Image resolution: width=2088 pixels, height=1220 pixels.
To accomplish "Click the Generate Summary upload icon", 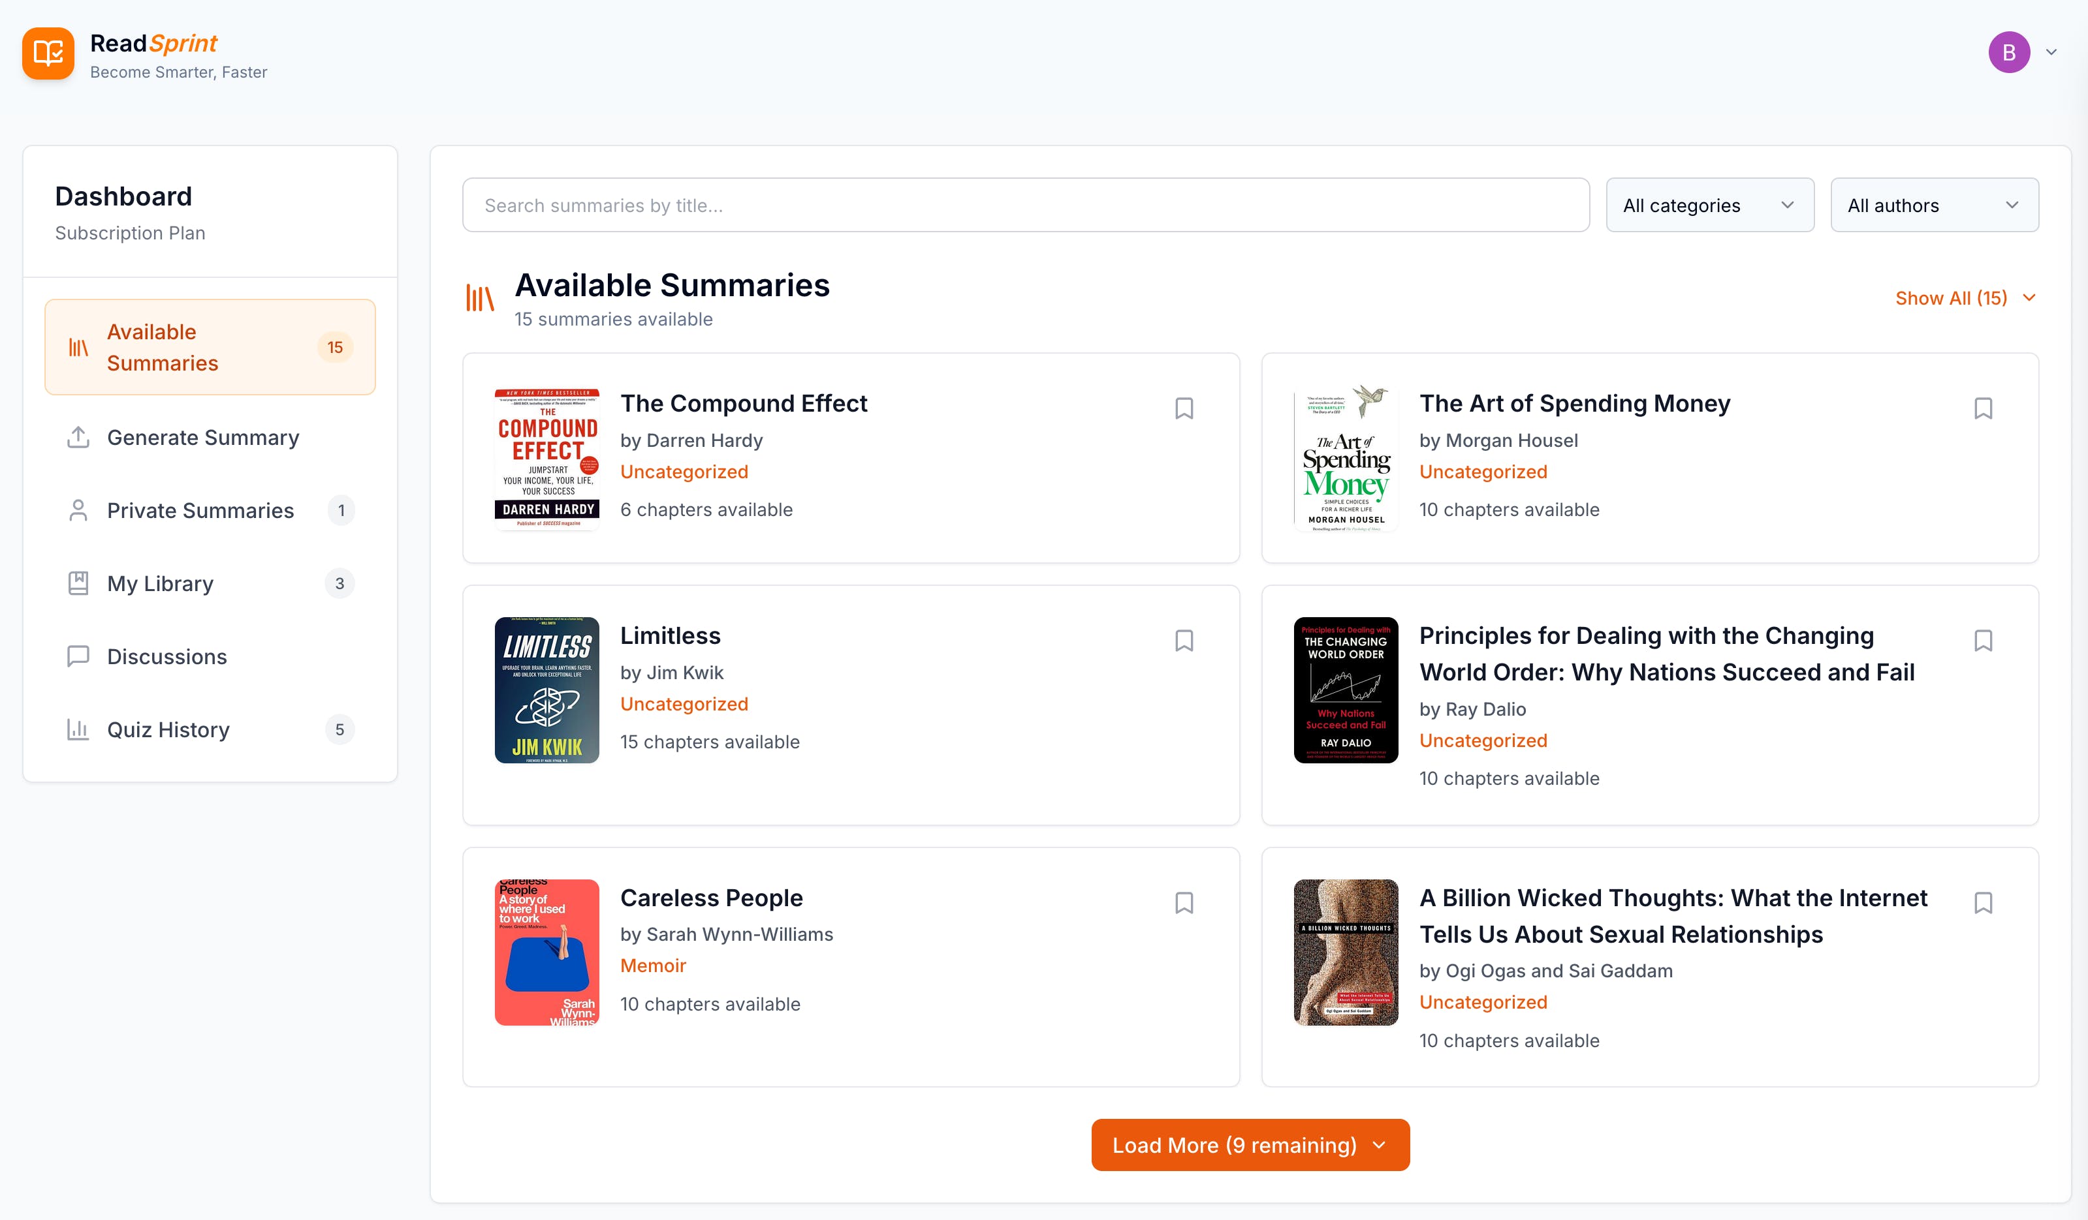I will coord(78,437).
